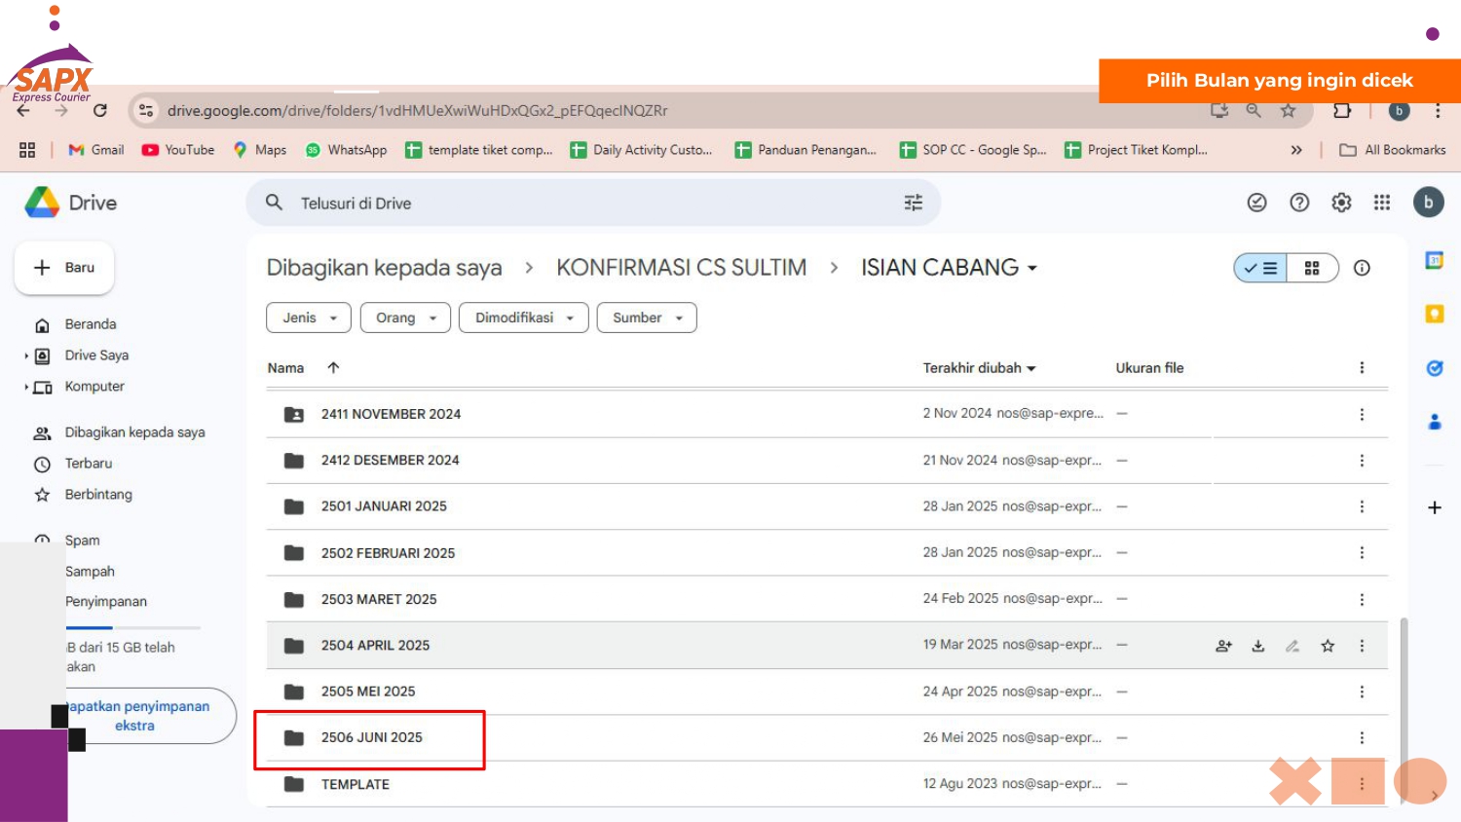Rename the 2504 APRIL 2025 folder
This screenshot has width=1461, height=822.
(x=1292, y=646)
